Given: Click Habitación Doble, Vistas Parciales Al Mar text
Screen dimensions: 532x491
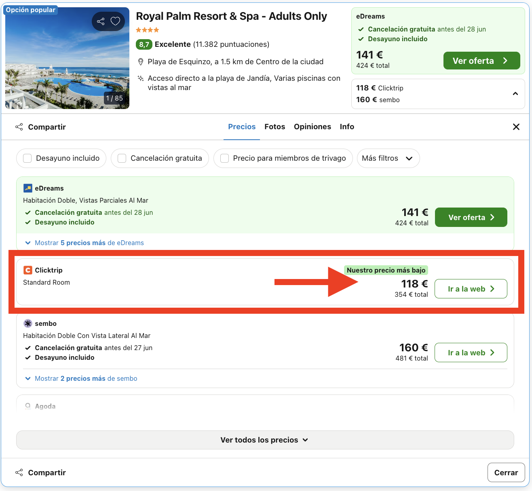Looking at the screenshot, I should [x=86, y=200].
